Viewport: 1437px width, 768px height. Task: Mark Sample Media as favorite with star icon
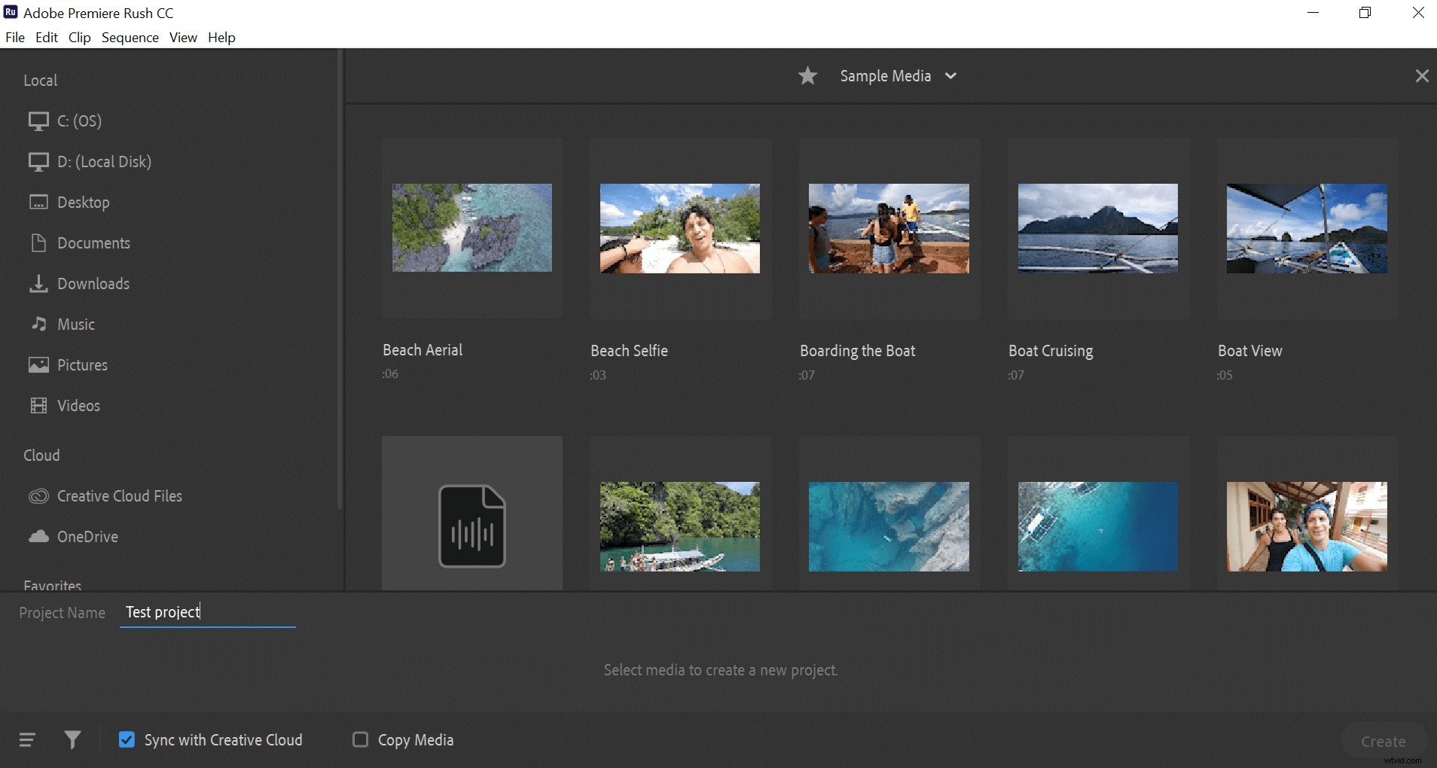coord(807,75)
